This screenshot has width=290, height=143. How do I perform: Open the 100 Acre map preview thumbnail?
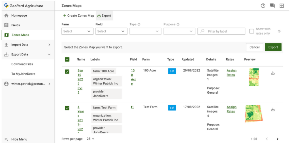254,77
